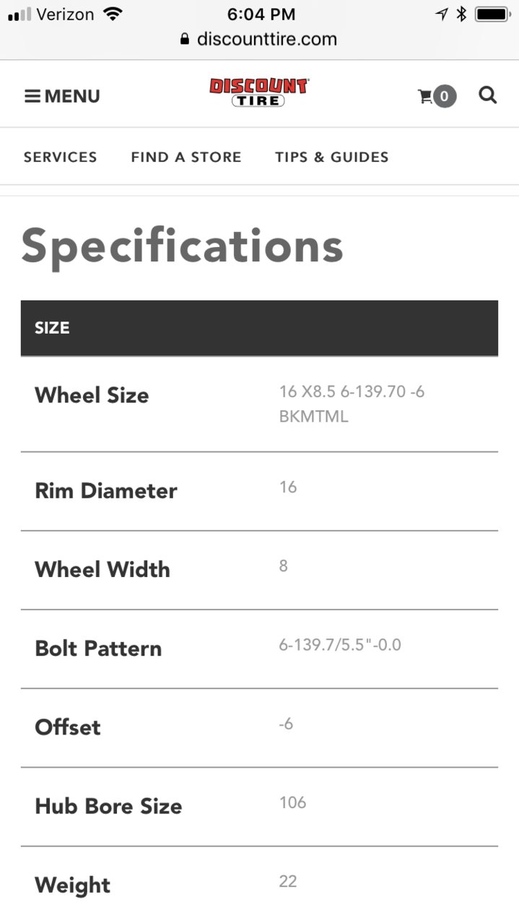Tap the padlock icon in address bar
This screenshot has width=519, height=923.
[x=186, y=39]
